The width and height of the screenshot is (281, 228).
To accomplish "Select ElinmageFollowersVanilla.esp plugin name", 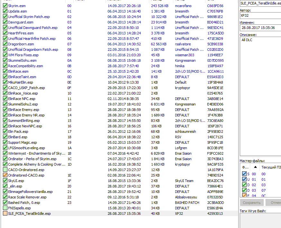I will (30, 192).
